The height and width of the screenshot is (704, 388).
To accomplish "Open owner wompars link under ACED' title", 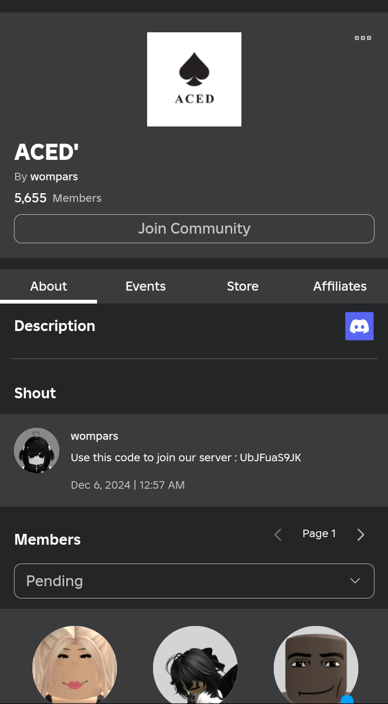I will [x=54, y=177].
